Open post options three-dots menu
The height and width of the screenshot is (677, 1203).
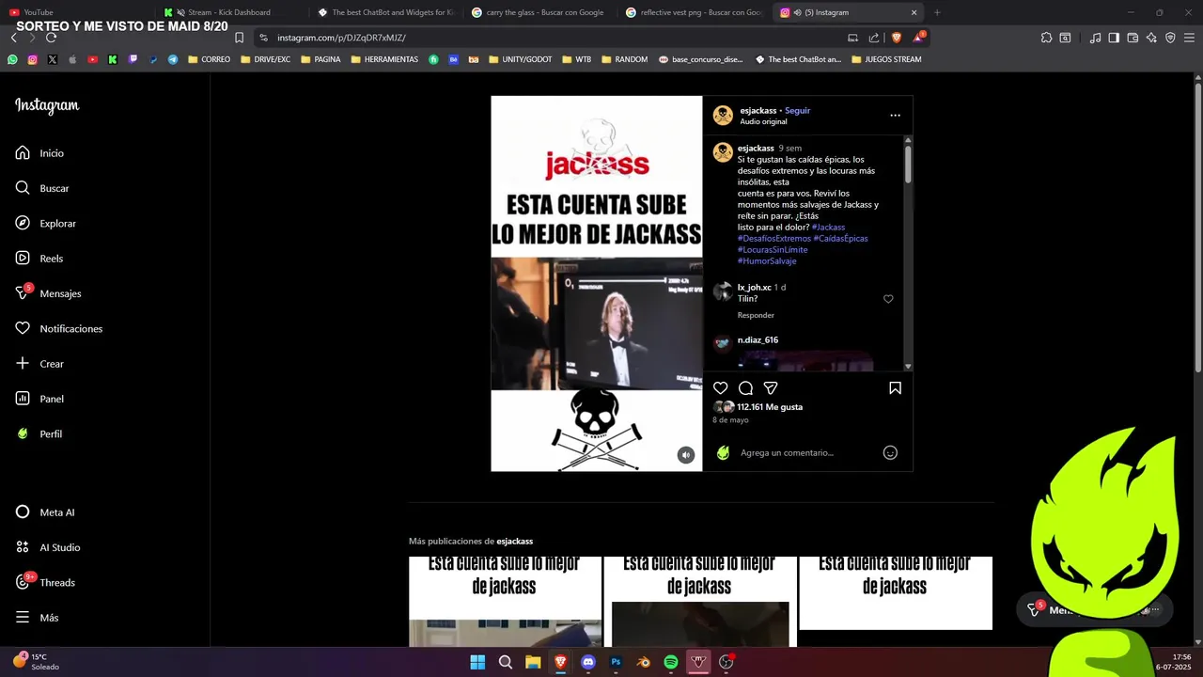click(895, 116)
